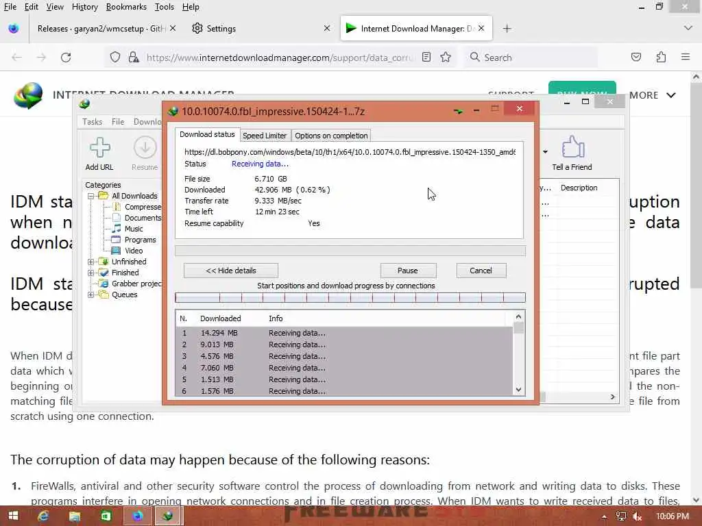The width and height of the screenshot is (702, 526).
Task: Select the Download status tab
Action: pyautogui.click(x=207, y=134)
